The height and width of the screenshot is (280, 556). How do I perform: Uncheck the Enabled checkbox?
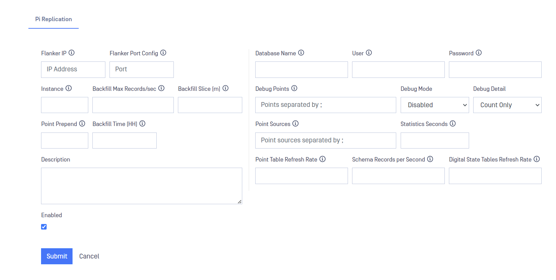(x=44, y=227)
